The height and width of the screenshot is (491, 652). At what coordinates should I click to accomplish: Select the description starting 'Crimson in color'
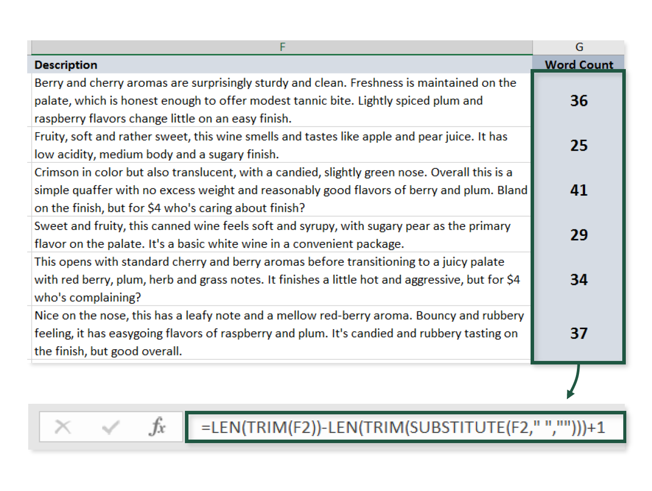point(282,190)
